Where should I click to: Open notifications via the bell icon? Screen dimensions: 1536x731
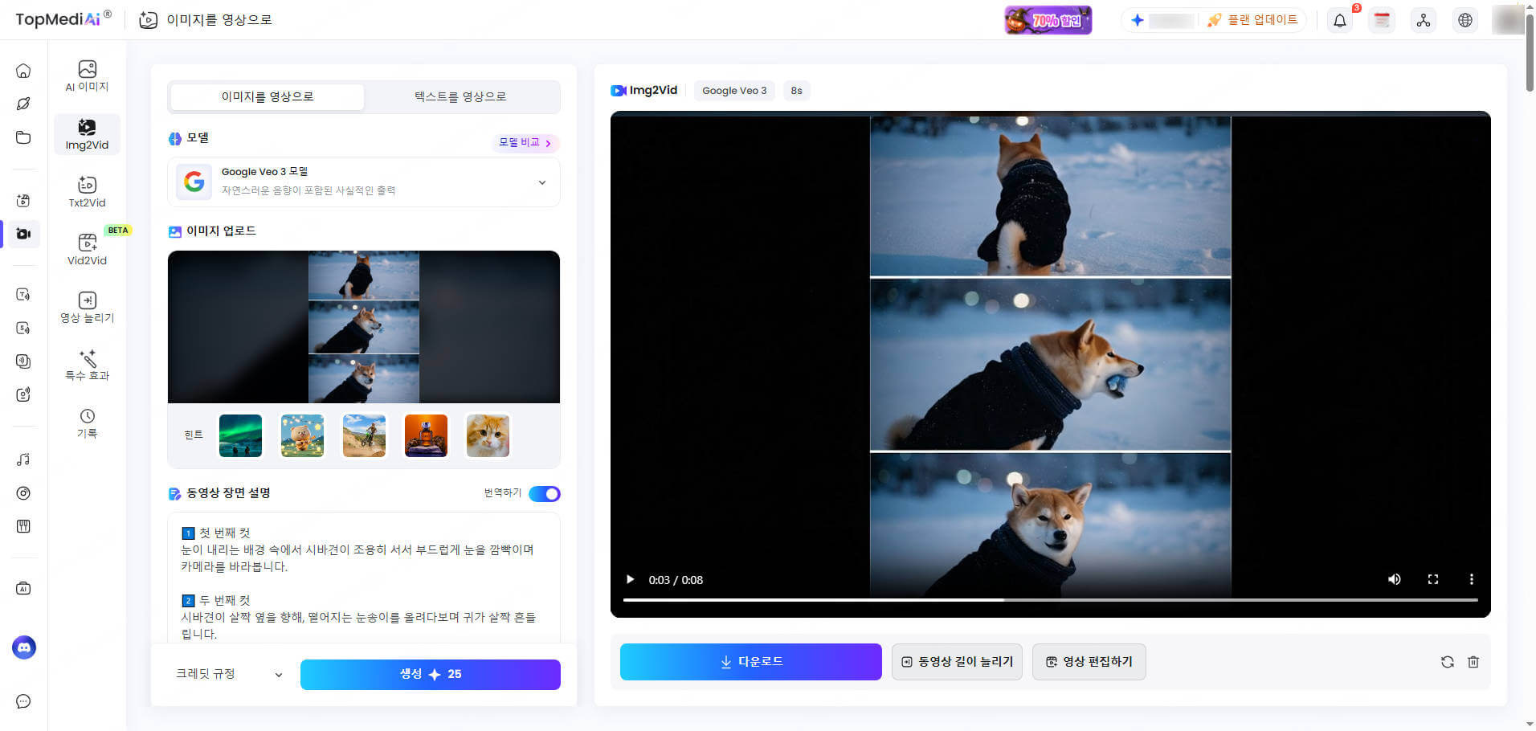[1339, 20]
